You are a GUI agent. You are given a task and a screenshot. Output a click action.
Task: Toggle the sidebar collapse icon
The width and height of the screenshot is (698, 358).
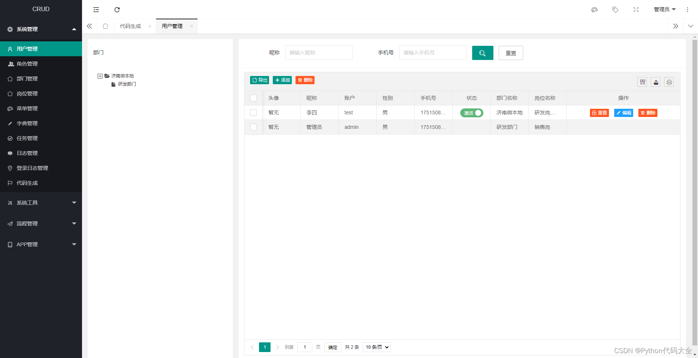coord(96,9)
